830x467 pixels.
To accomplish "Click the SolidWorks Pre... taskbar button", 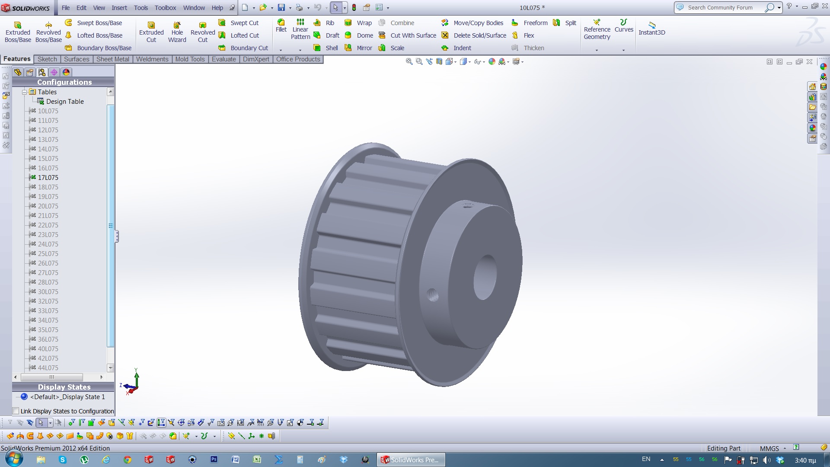I will 410,460.
